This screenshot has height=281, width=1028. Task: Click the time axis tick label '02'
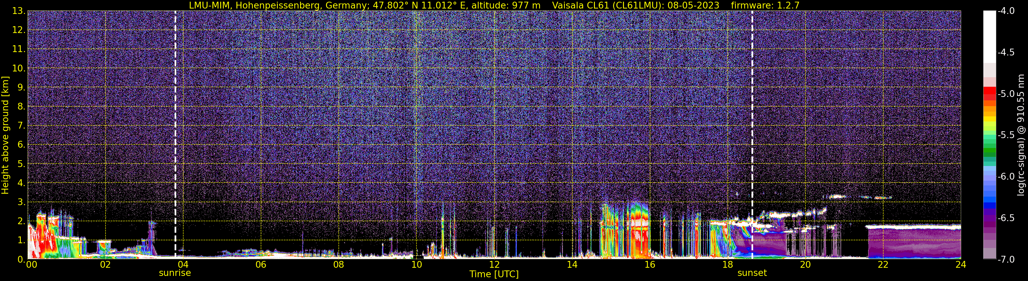pyautogui.click(x=105, y=265)
